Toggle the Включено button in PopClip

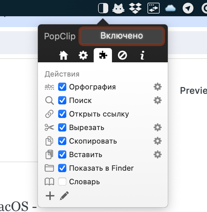122,36
